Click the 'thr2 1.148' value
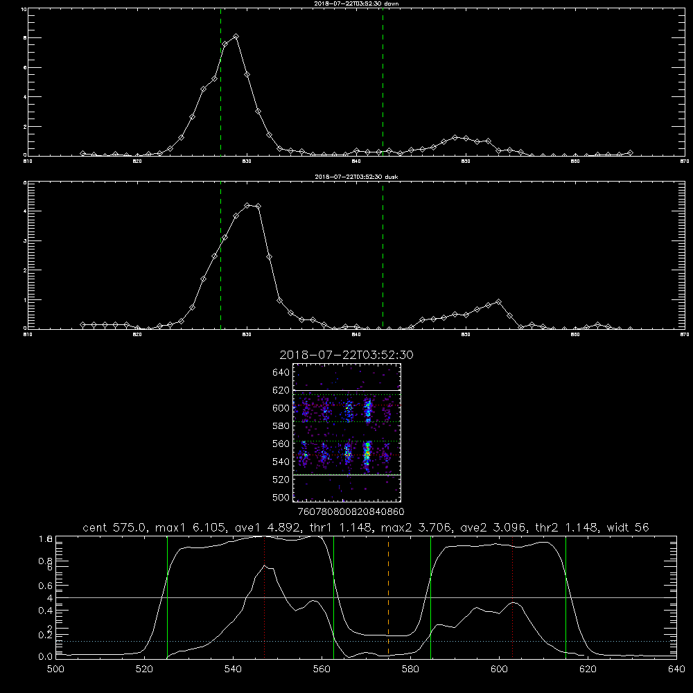Viewport: 693px width, 693px height. 566,527
